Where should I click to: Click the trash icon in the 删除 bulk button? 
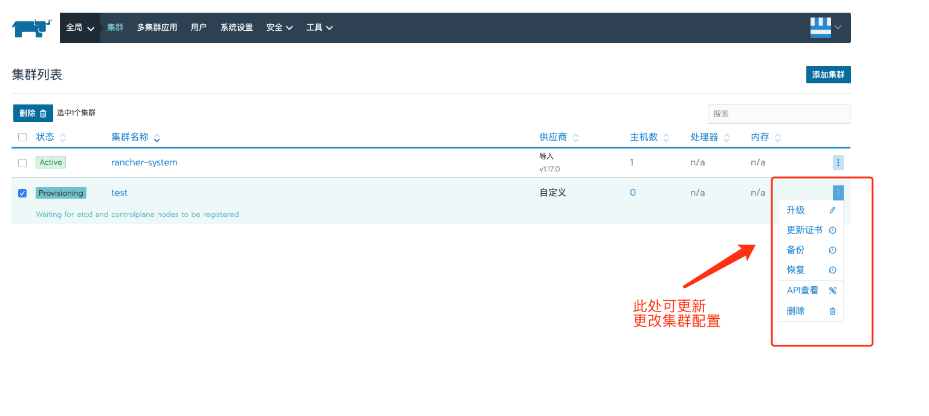[42, 113]
